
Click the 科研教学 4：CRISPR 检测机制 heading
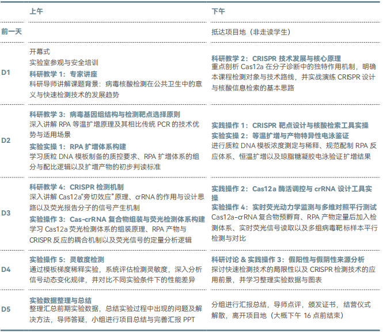point(75,187)
